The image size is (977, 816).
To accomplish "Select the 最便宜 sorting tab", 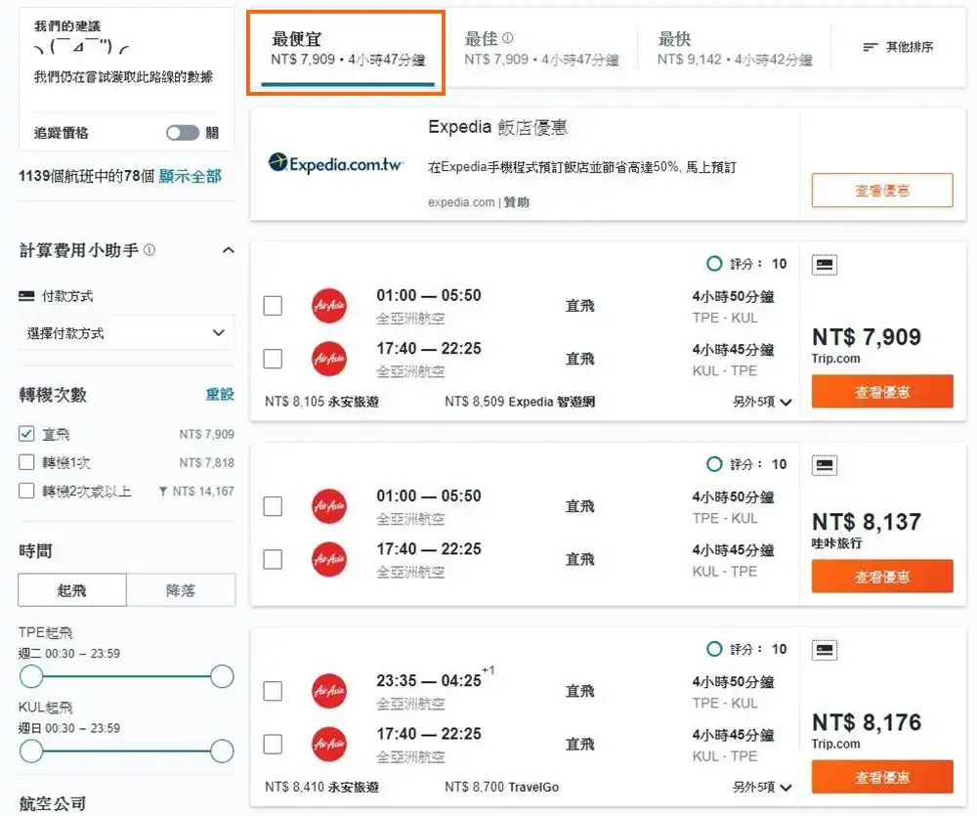I will tap(347, 52).
